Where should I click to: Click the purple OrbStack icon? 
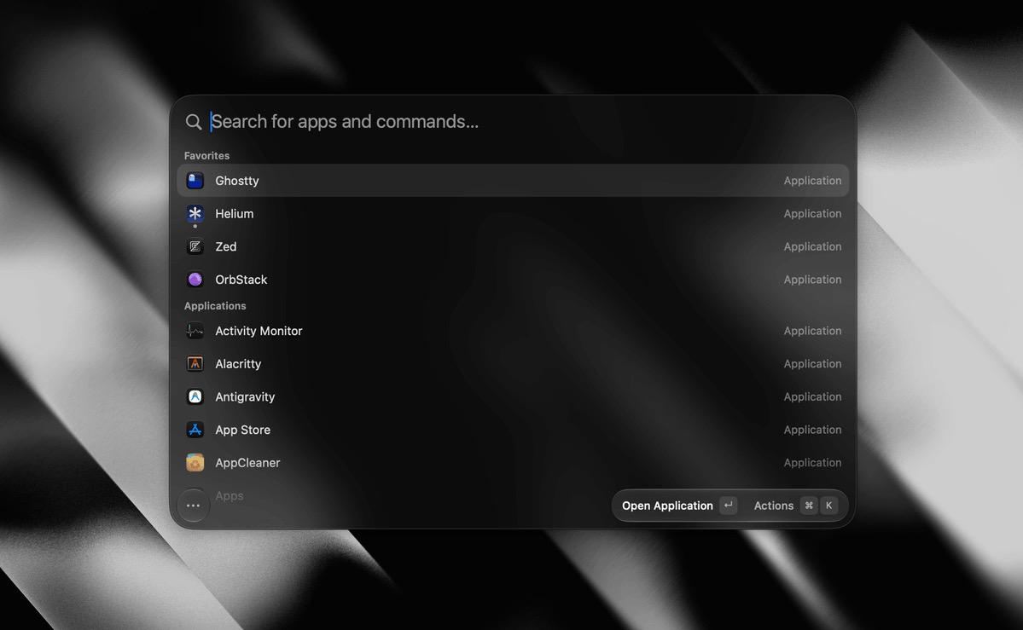click(x=195, y=279)
